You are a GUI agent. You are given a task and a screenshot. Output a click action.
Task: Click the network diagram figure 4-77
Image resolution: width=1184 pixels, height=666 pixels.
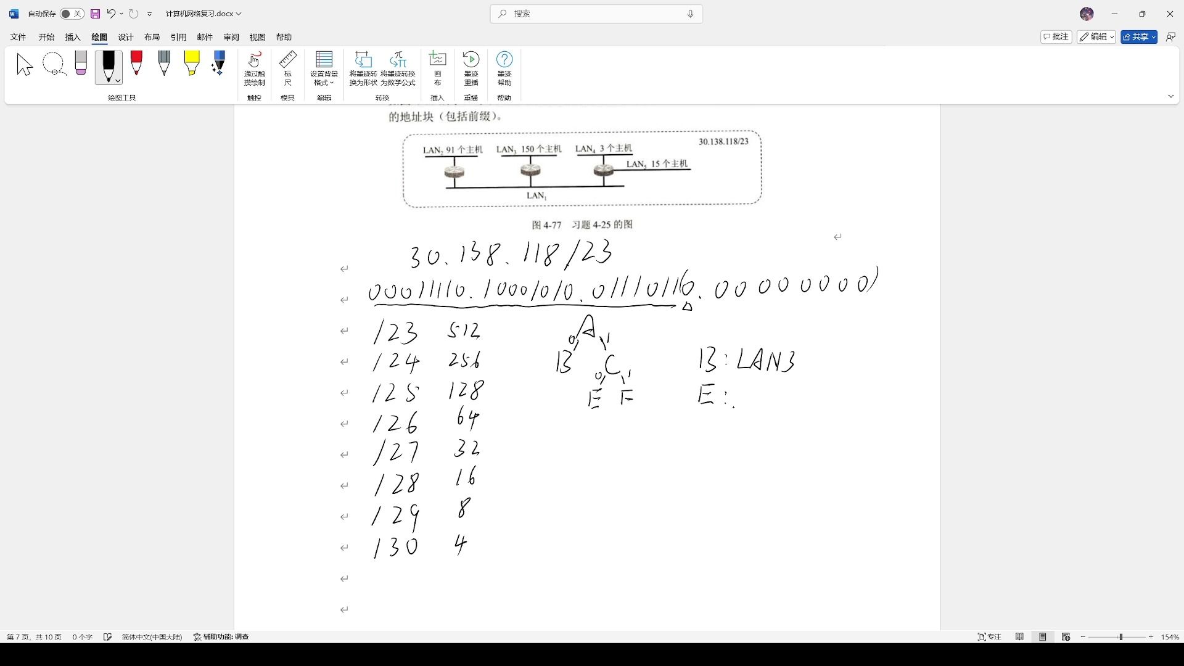tap(582, 168)
